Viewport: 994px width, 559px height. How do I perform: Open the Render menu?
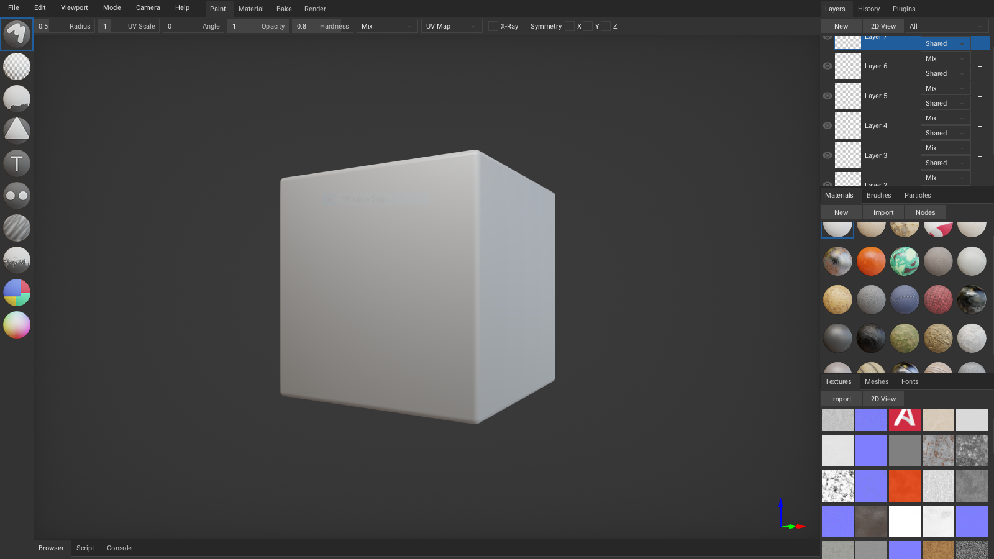tap(315, 9)
